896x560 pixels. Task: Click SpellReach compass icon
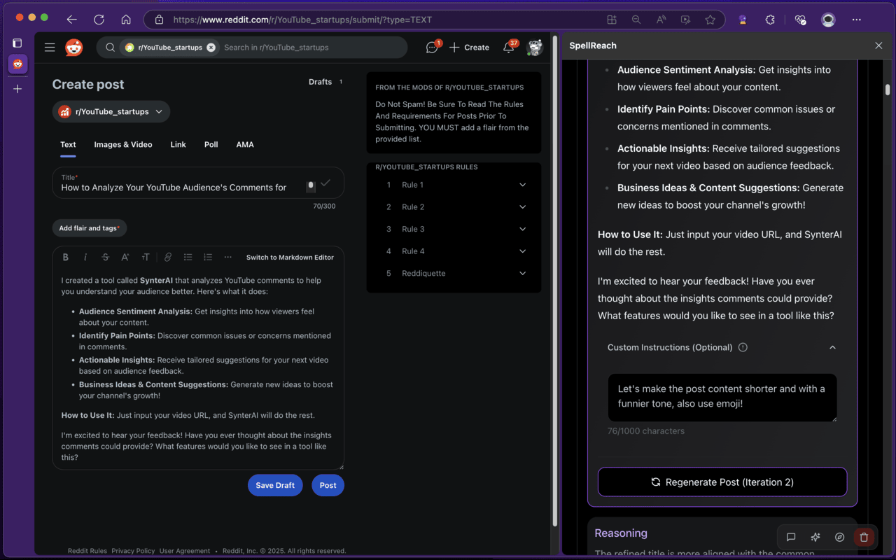839,537
